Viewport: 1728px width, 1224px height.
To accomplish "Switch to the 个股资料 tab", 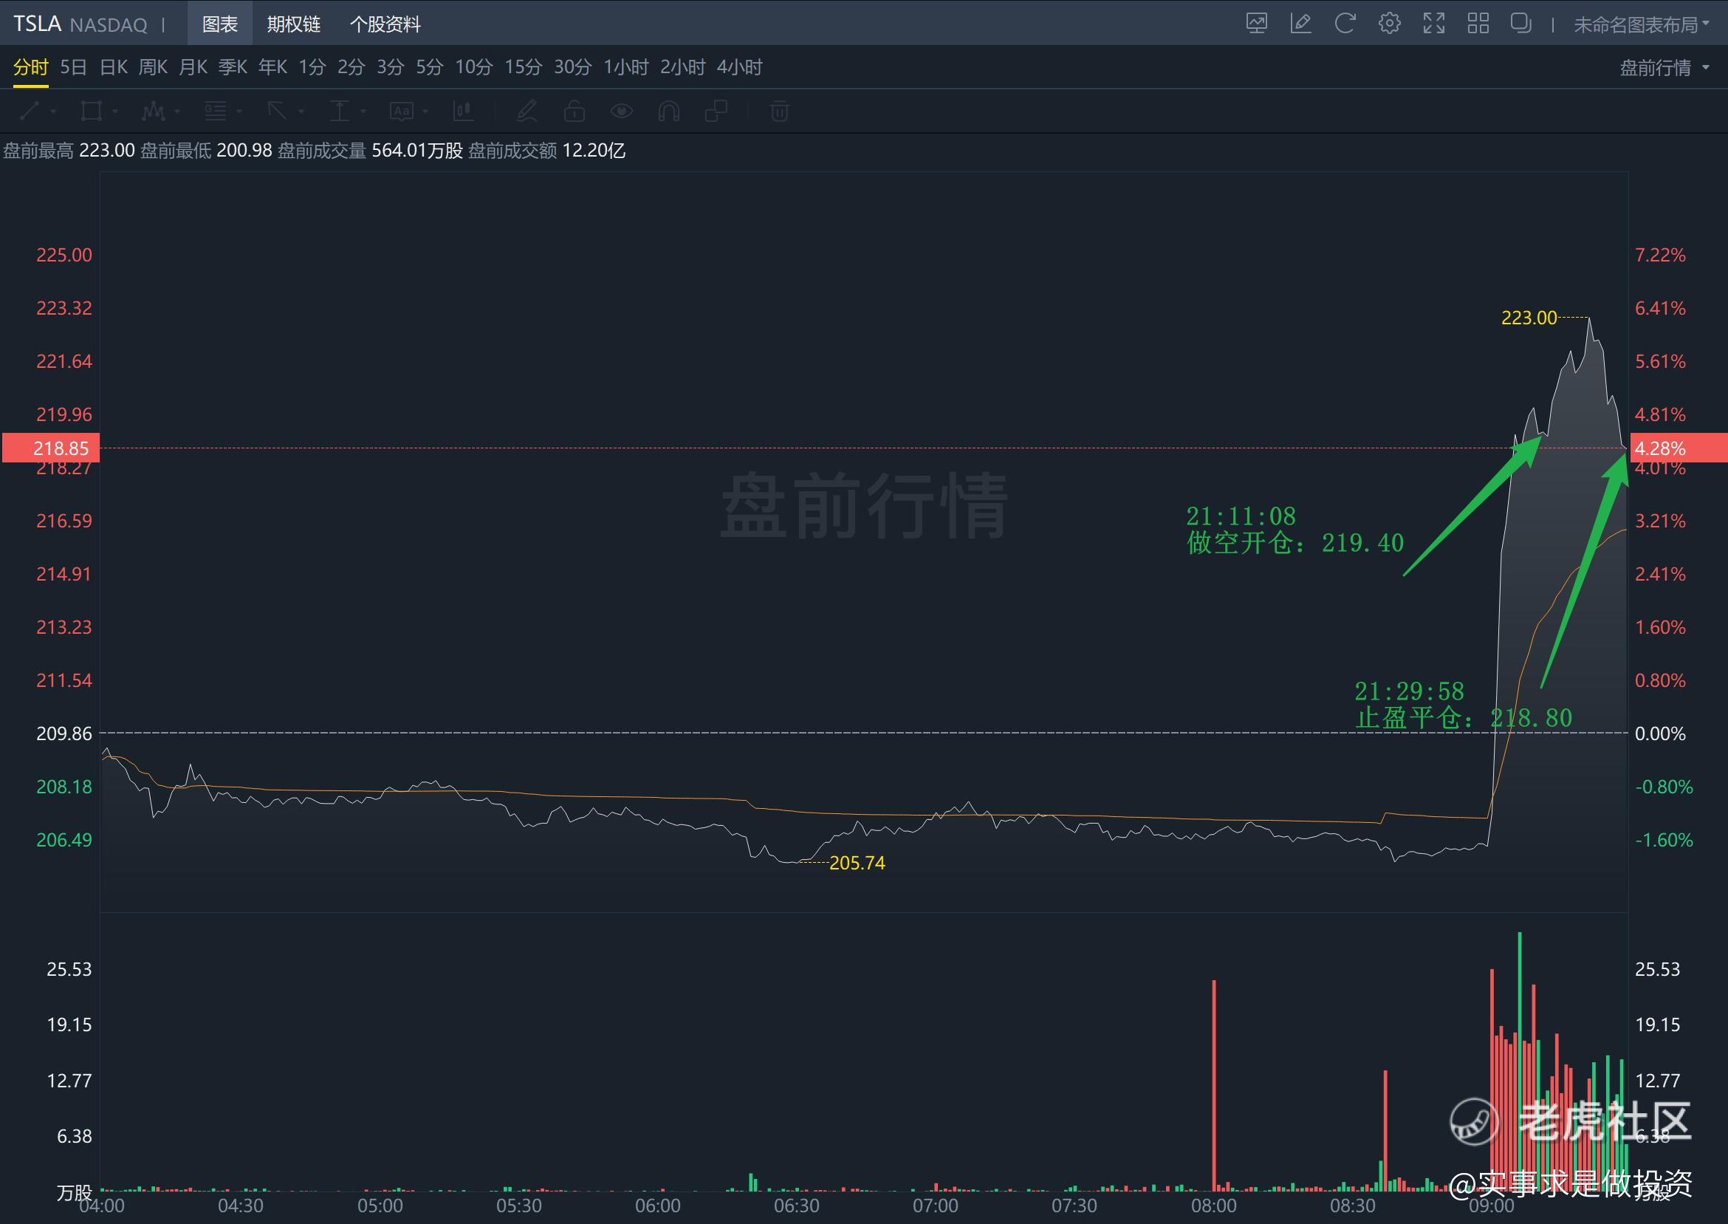I will pos(385,24).
